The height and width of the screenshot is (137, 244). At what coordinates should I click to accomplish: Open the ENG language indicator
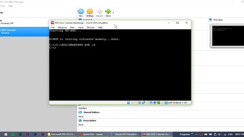[x=230, y=134]
